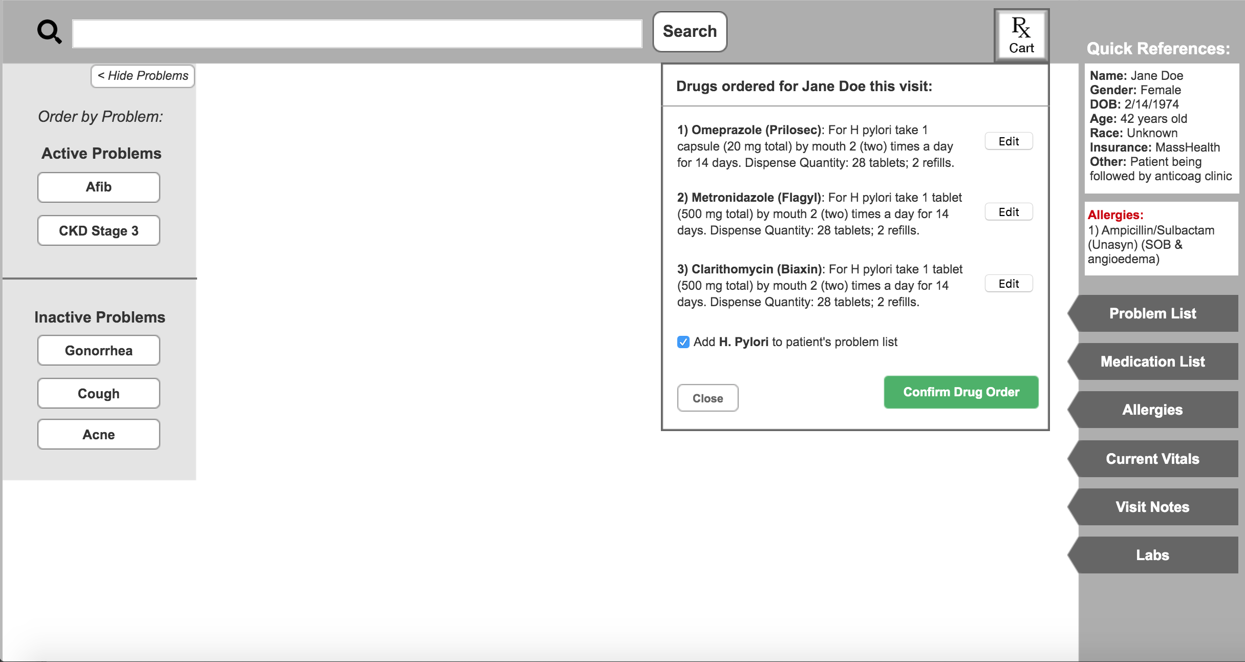Viewport: 1245px width, 662px height.
Task: Click the magnifying glass search icon
Action: pyautogui.click(x=49, y=32)
